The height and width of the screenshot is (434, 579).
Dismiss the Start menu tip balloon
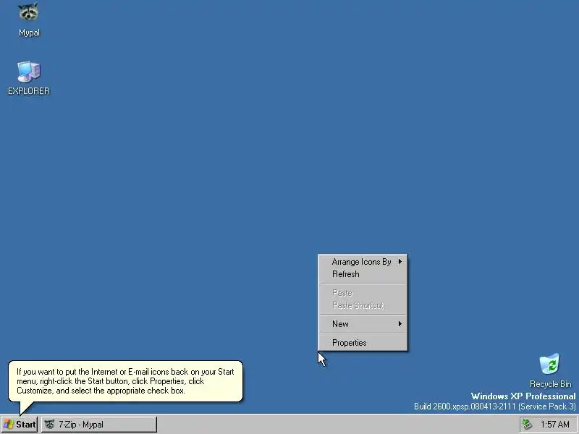tap(125, 381)
